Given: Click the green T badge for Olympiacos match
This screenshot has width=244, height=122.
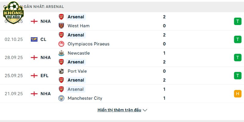Looking at the screenshot, I should pos(238,39).
